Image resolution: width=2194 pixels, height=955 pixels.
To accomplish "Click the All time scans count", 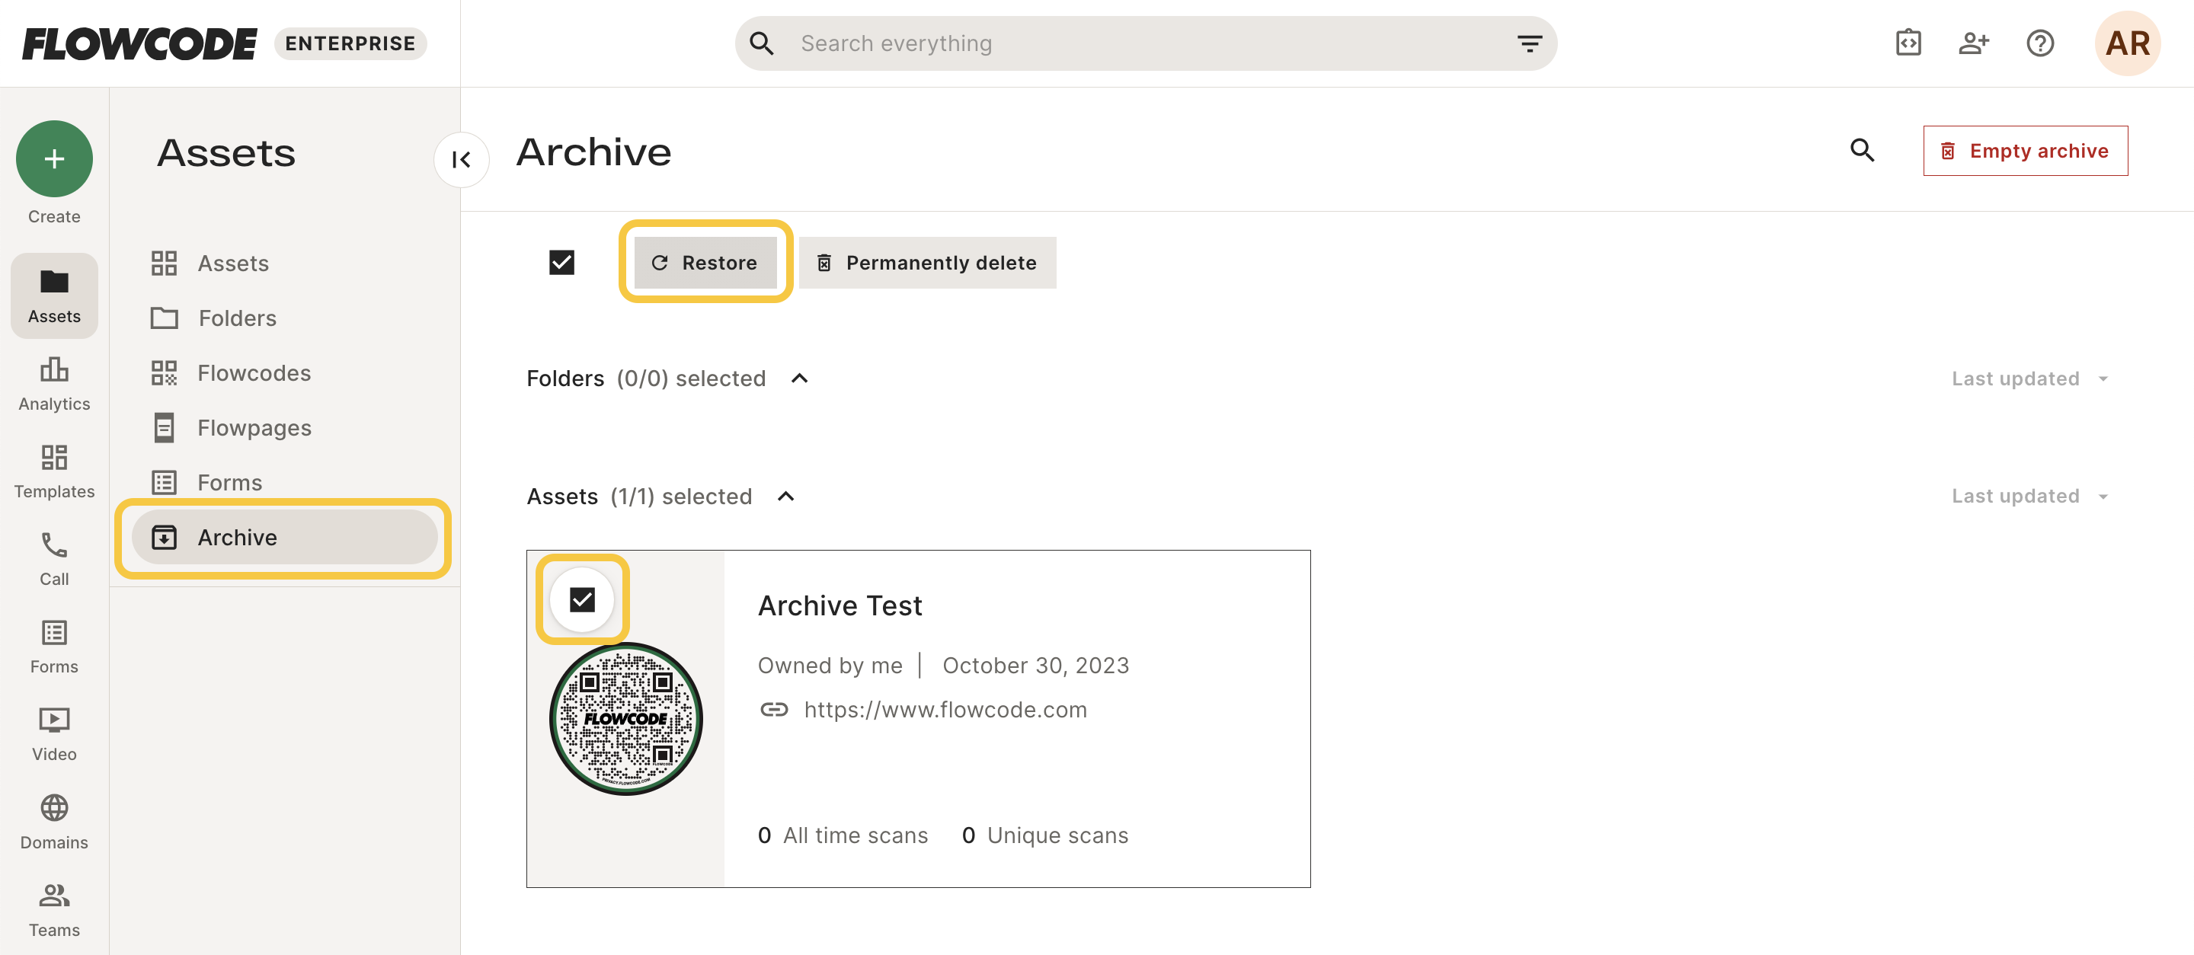I will pos(843,835).
